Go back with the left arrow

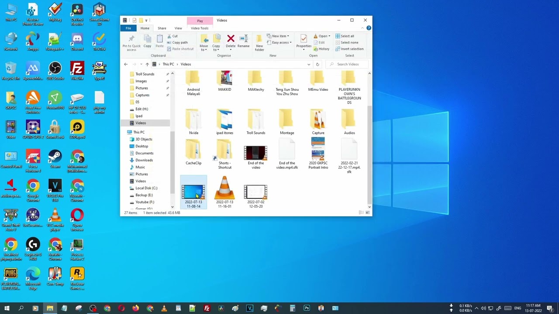126,64
